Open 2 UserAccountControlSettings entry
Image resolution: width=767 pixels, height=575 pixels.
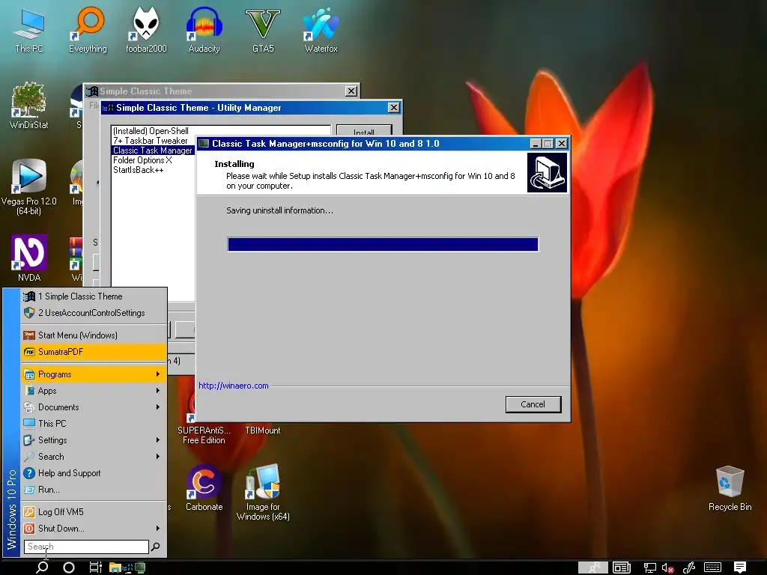pos(94,313)
